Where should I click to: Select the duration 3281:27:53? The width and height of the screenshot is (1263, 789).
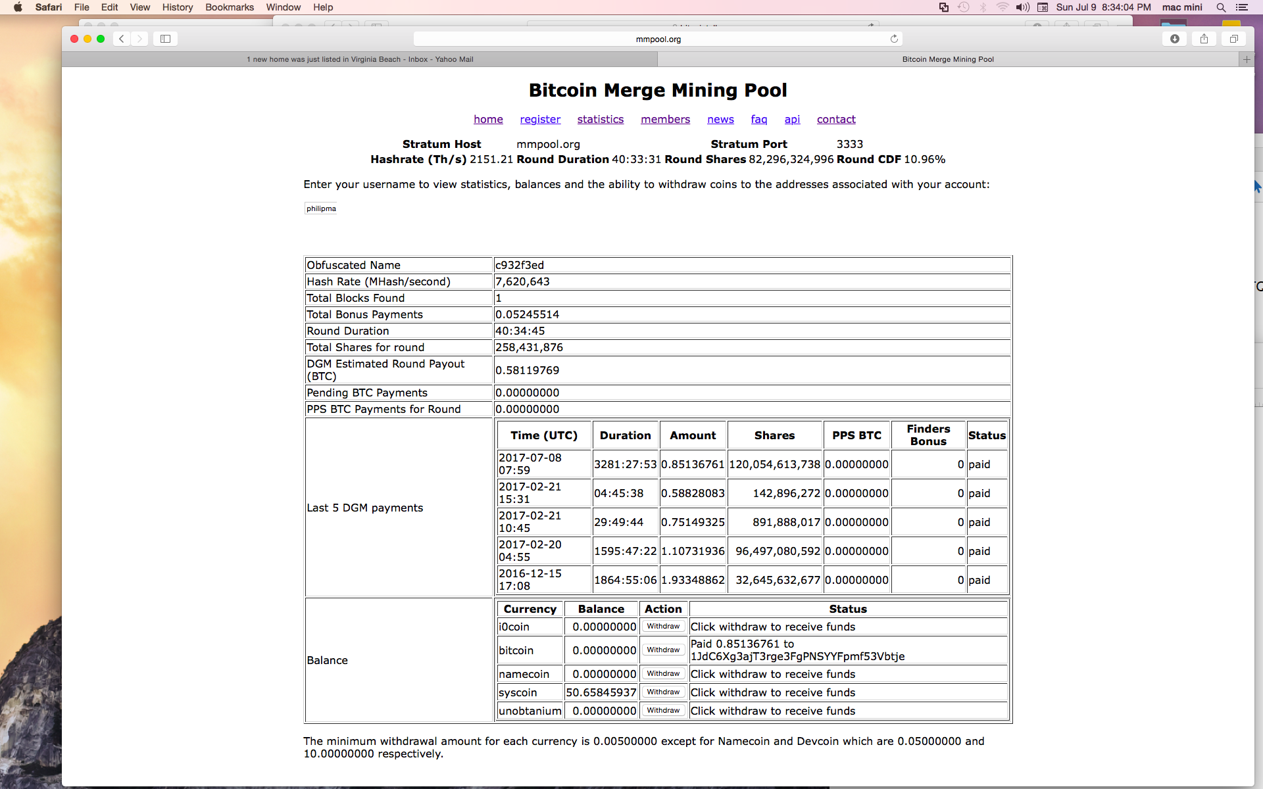pyautogui.click(x=625, y=464)
